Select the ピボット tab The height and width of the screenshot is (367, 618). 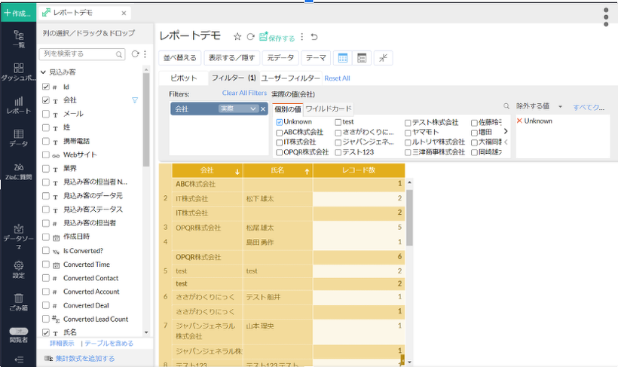183,78
